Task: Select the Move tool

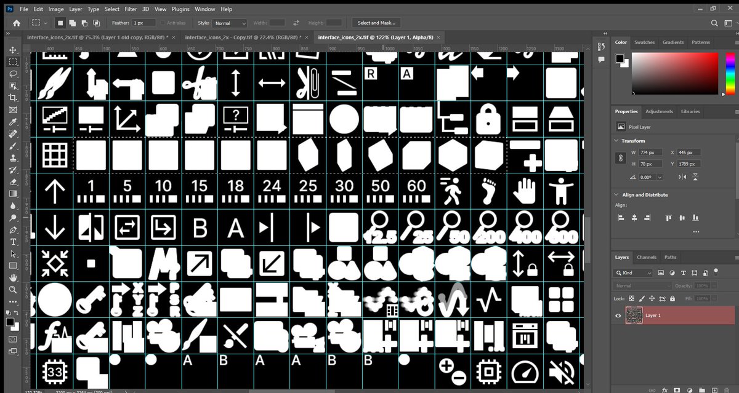Action: (13, 50)
